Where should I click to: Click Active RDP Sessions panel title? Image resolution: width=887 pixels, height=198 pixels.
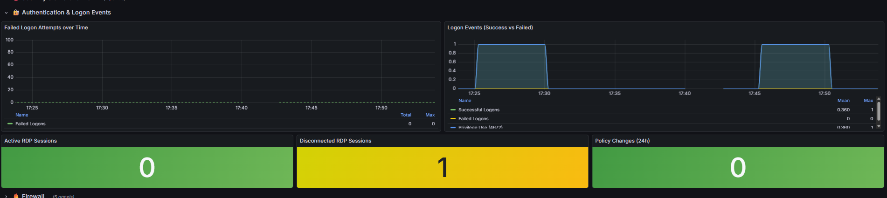pyautogui.click(x=31, y=141)
